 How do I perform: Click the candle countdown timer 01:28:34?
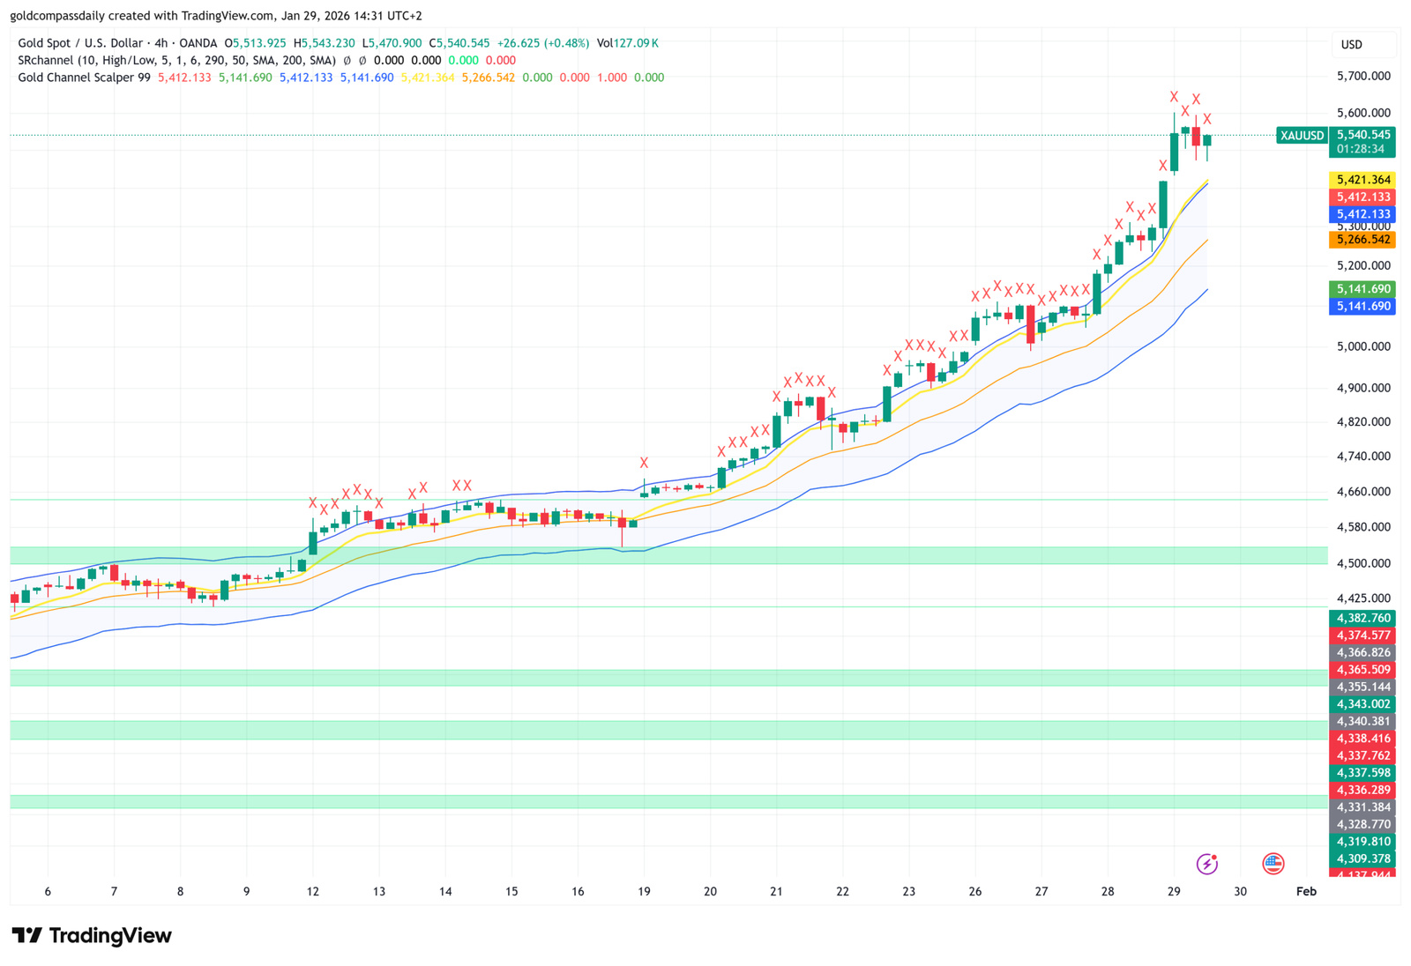[1359, 149]
